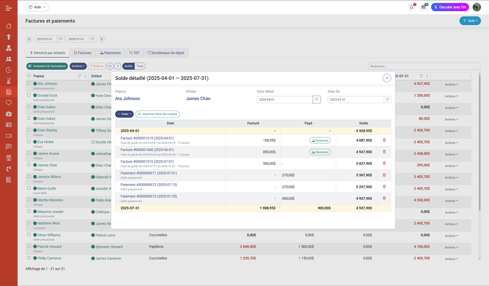Delete Paiement #000000673 with trash icon
Image resolution: width=489 pixels, height=286 pixels.
click(x=384, y=198)
